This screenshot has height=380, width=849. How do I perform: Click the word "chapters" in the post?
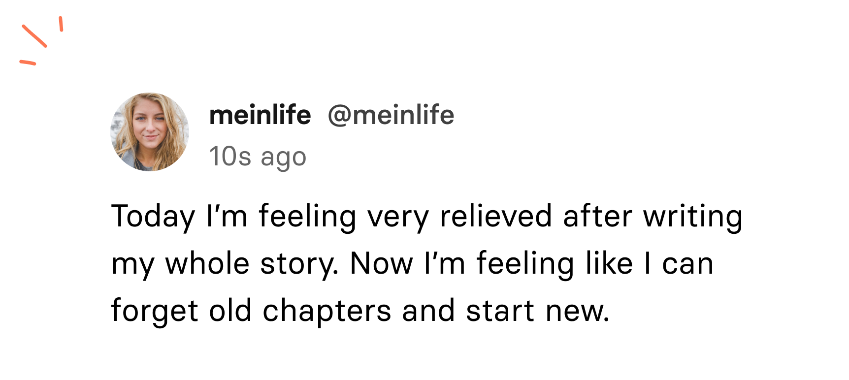(327, 311)
